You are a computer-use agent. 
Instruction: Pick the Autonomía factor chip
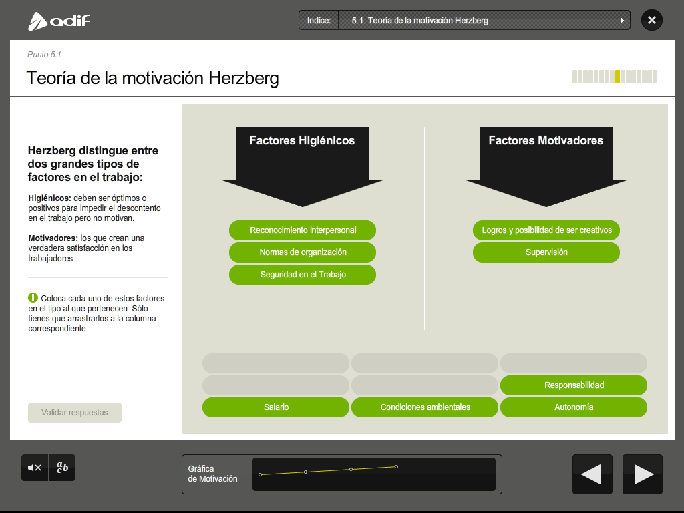pos(574,407)
